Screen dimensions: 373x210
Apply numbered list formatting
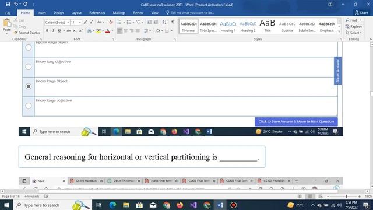click(129, 22)
